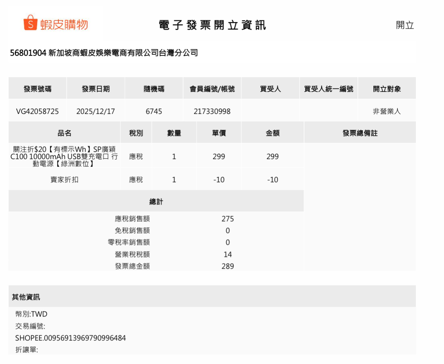Click the 非營業人 cell value

click(387, 111)
